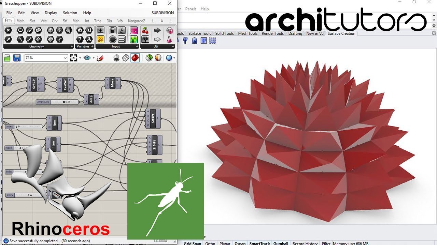
Task: Expand the Primitive panel arrow
Action: coord(92,47)
